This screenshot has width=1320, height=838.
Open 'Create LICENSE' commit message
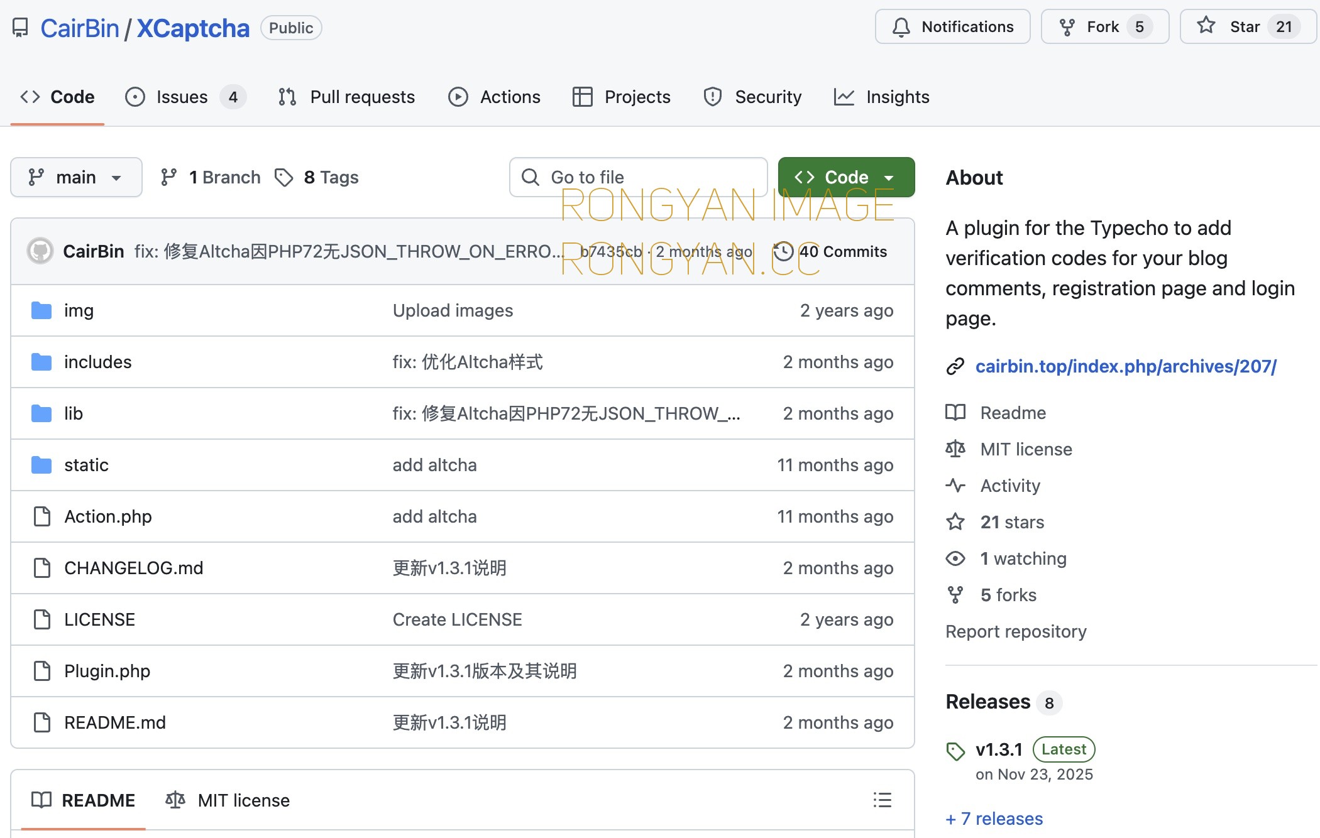coord(457,619)
